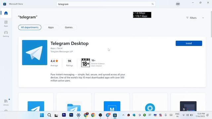Open the touch keyboard tray icon
The width and height of the screenshot is (212, 119).
click(171, 115)
